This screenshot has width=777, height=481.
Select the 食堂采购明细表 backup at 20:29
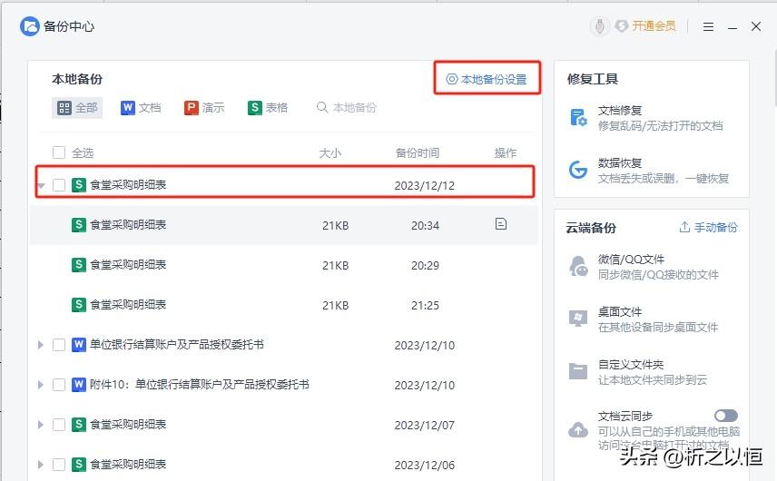click(x=284, y=265)
